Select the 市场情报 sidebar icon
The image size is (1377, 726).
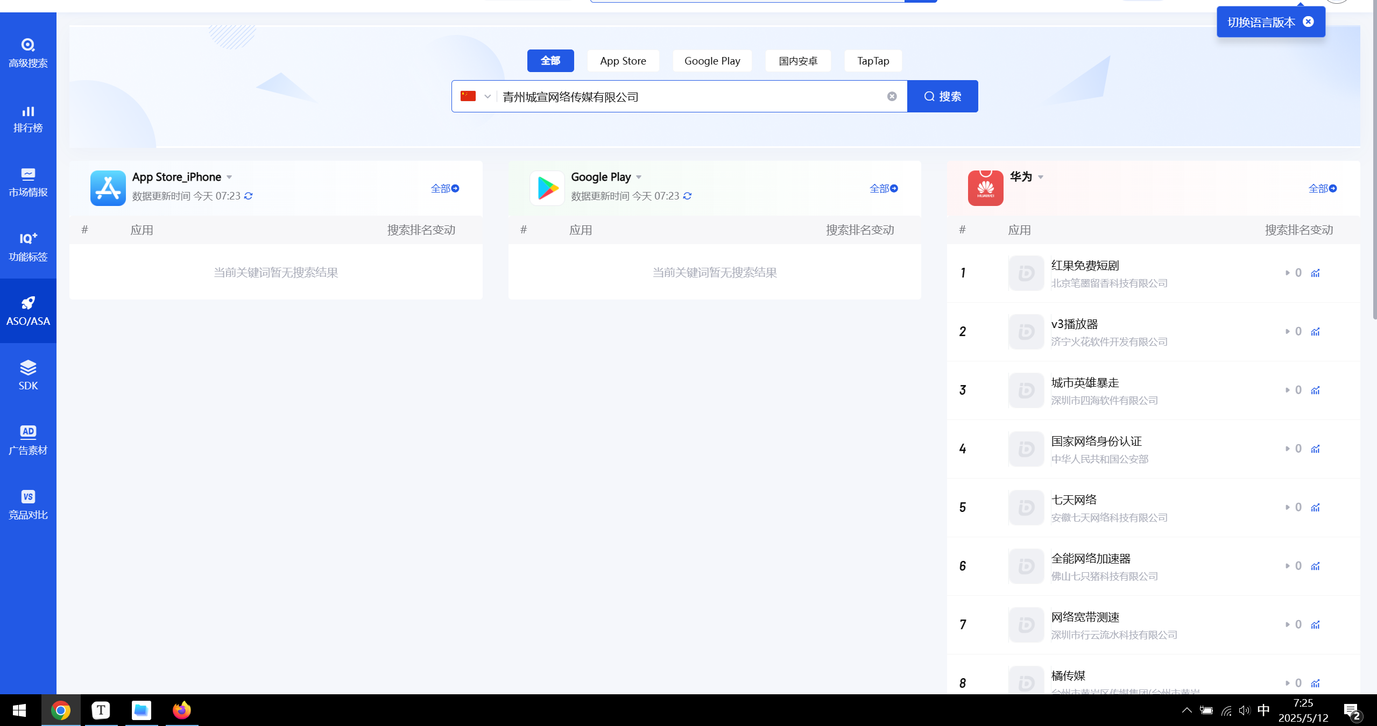27,183
